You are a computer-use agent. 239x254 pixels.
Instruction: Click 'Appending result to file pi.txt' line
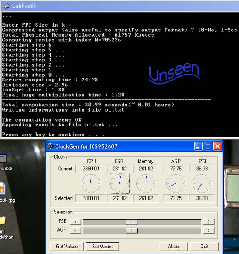60,125
